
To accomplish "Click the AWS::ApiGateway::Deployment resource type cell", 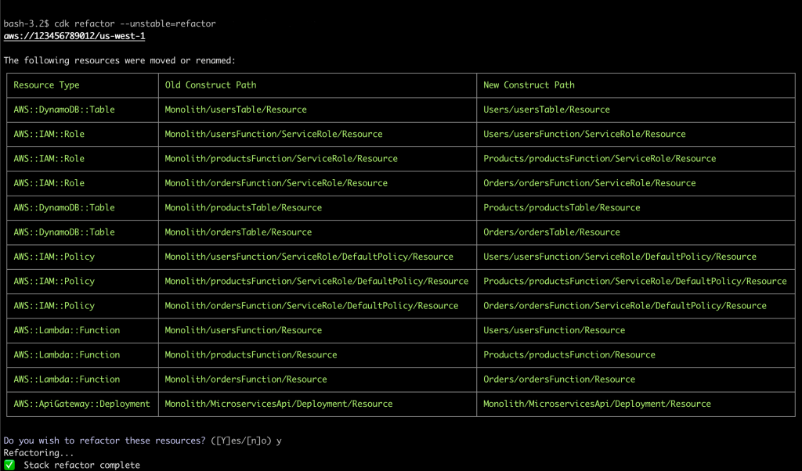I will coord(81,404).
